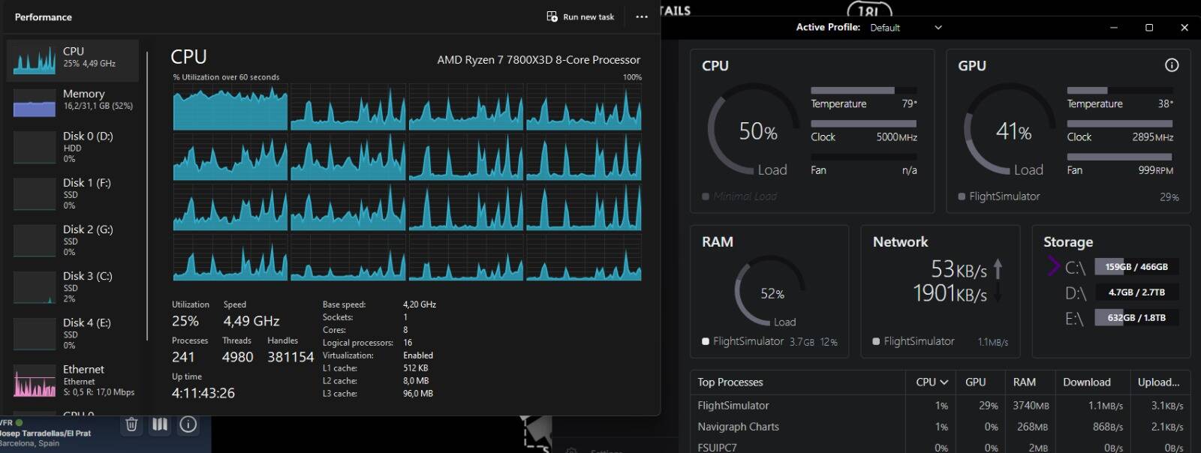Image resolution: width=1201 pixels, height=453 pixels.
Task: Maximize the hardware monitor window
Action: click(1148, 28)
